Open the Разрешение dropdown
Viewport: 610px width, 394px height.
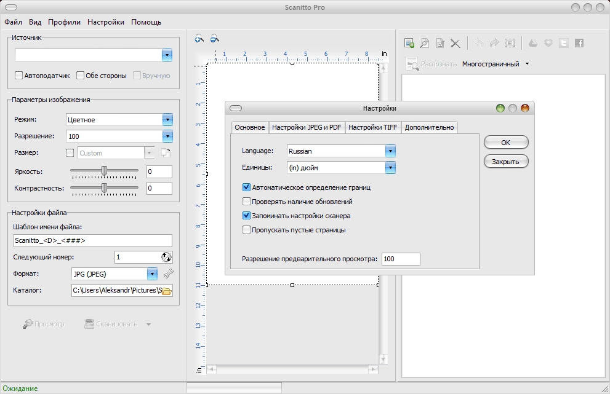[167, 136]
